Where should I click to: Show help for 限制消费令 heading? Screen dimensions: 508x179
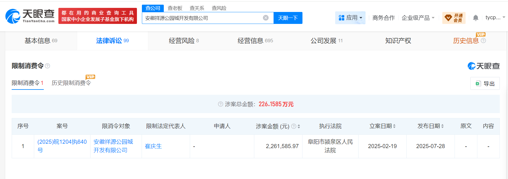point(48,66)
